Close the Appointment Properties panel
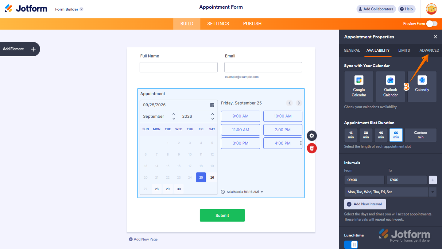442x249 pixels. click(x=435, y=37)
